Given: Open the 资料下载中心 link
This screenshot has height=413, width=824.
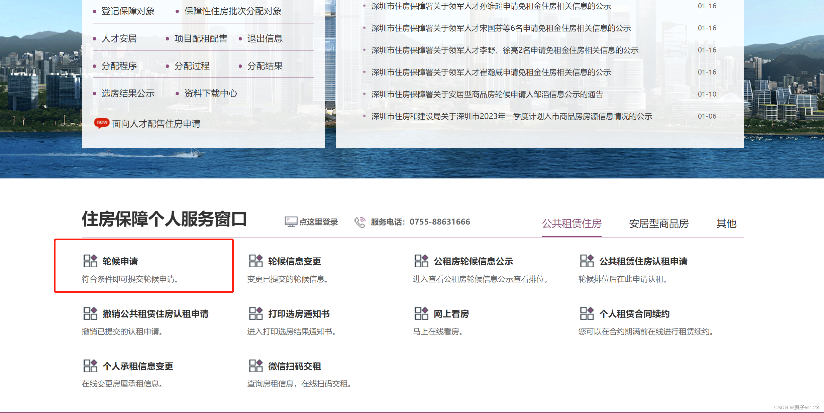Looking at the screenshot, I should (x=211, y=93).
